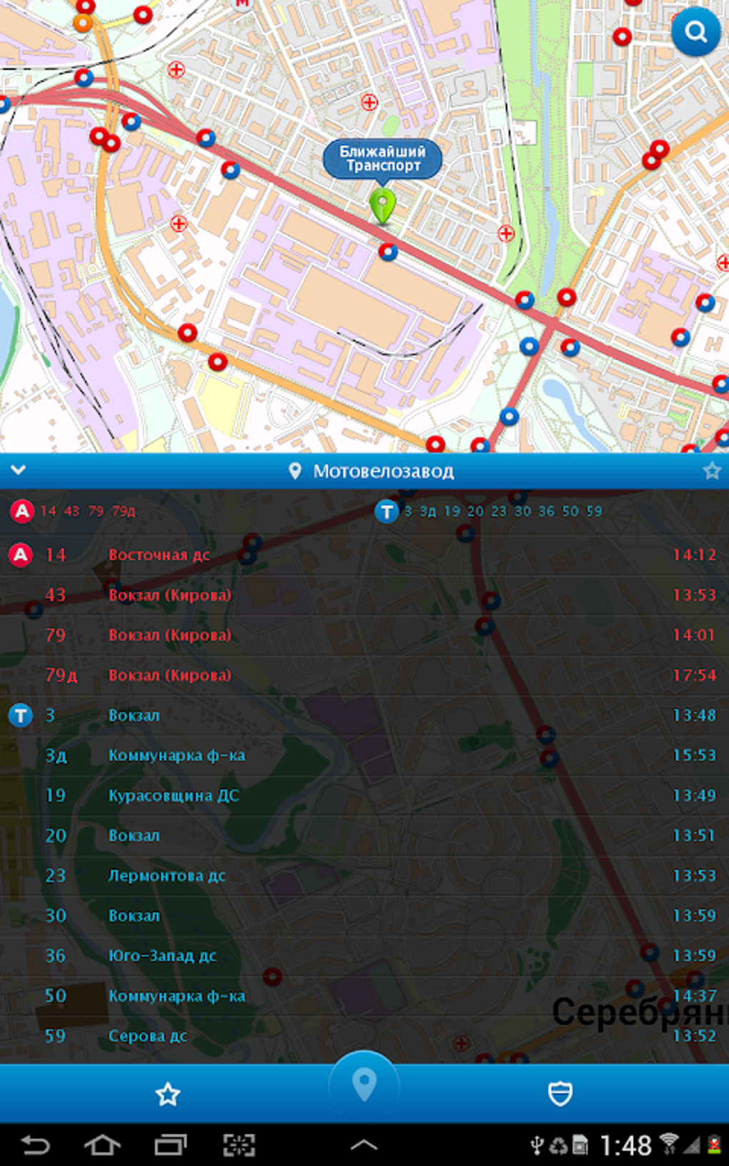Switch to the shield tab in bottom bar
The image size is (729, 1166).
[560, 1093]
